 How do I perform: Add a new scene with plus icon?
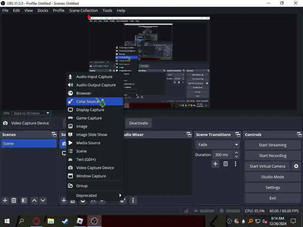[x=5, y=200]
